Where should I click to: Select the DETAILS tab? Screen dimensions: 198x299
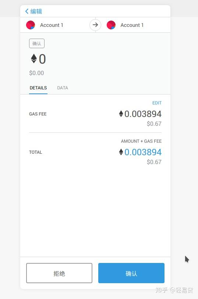point(38,88)
